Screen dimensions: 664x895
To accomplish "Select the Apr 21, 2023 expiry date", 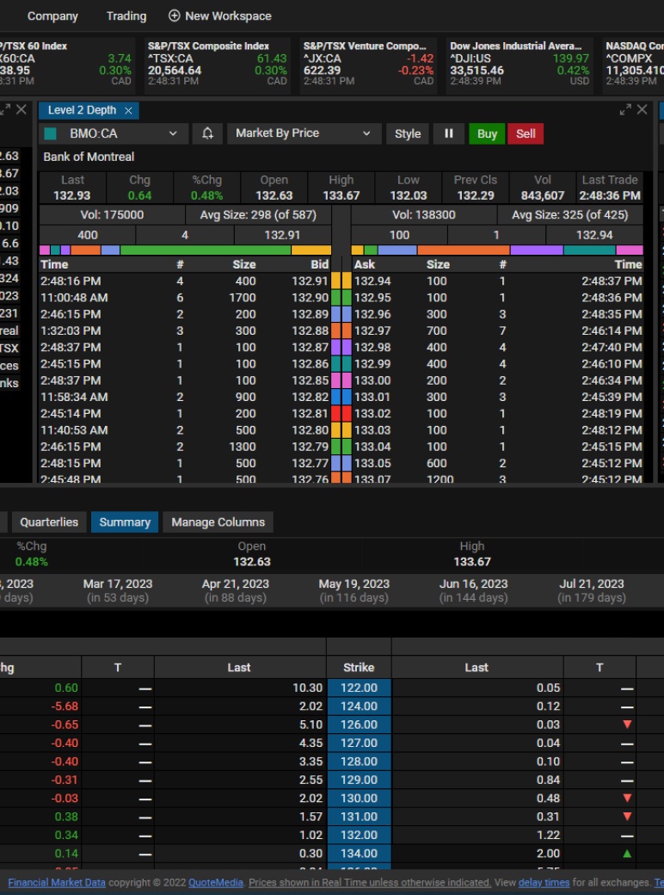I will (x=235, y=589).
